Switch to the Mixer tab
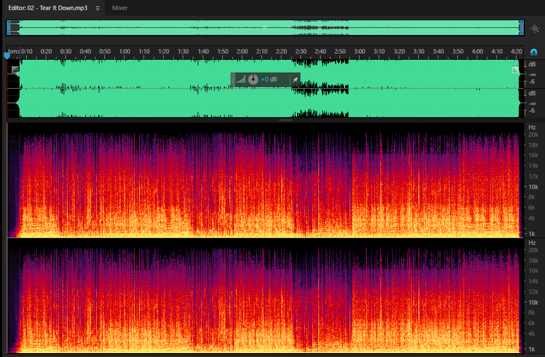The image size is (545, 357). [119, 8]
